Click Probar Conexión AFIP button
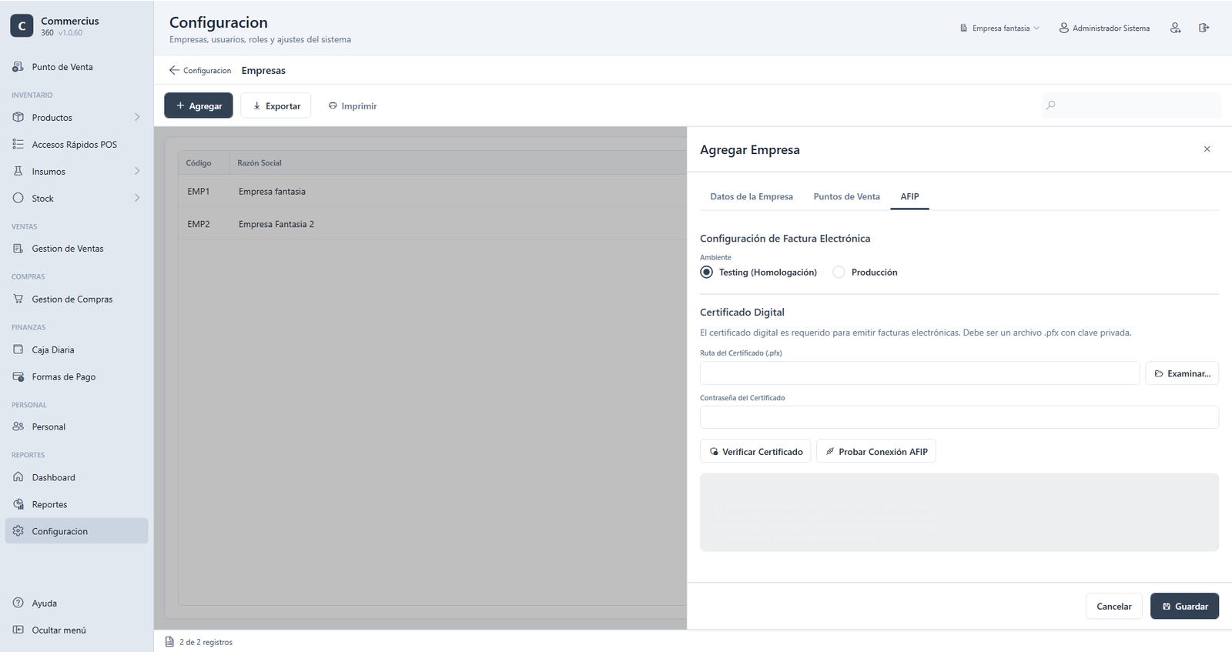Screen dimensions: 1232x652 [x=876, y=451]
